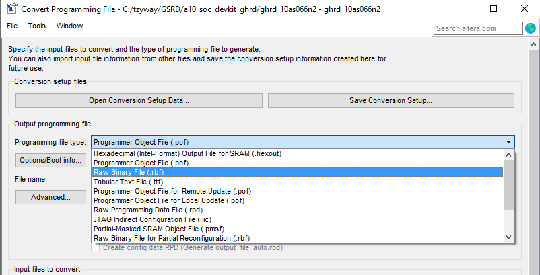
Task: Open the Tools menu
Action: 37,26
